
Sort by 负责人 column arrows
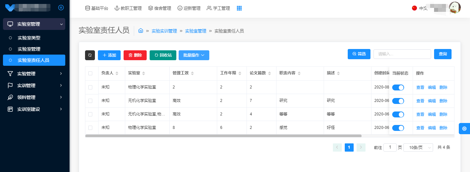pyautogui.click(x=117, y=73)
